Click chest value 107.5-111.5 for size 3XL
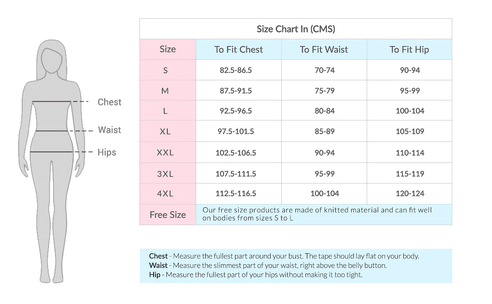The height and width of the screenshot is (304, 492). pyautogui.click(x=235, y=174)
